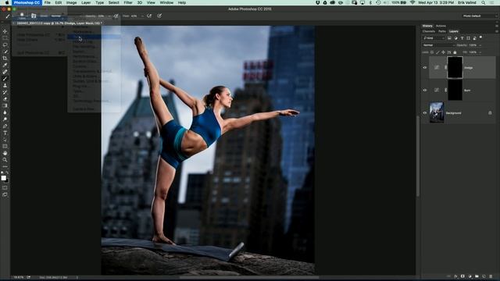Viewport: 500px width, 281px height.
Task: Open the layer blend mode Normal dropdown
Action: (x=439, y=45)
